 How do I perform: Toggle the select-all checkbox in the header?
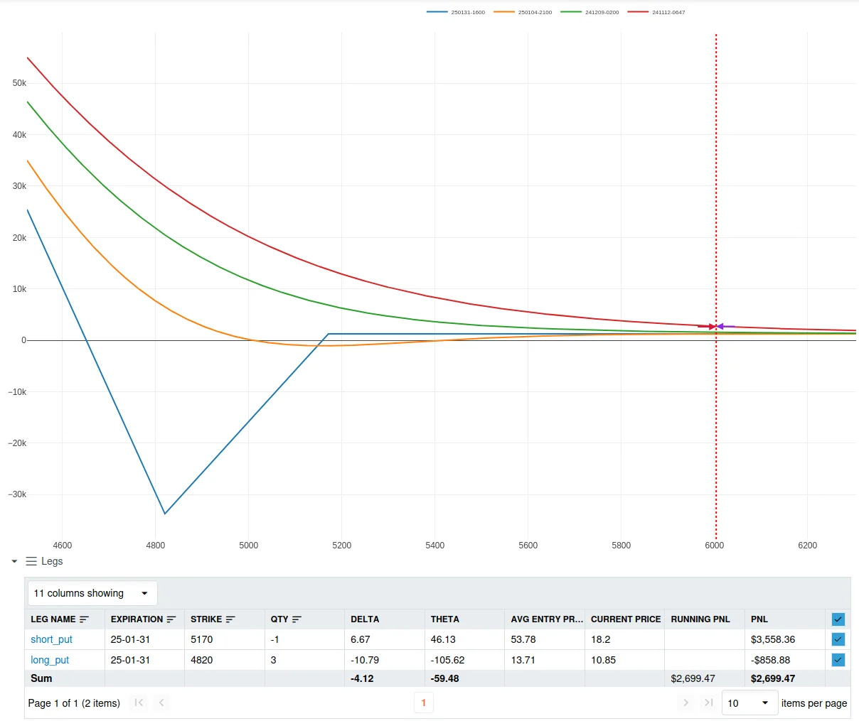point(838,619)
